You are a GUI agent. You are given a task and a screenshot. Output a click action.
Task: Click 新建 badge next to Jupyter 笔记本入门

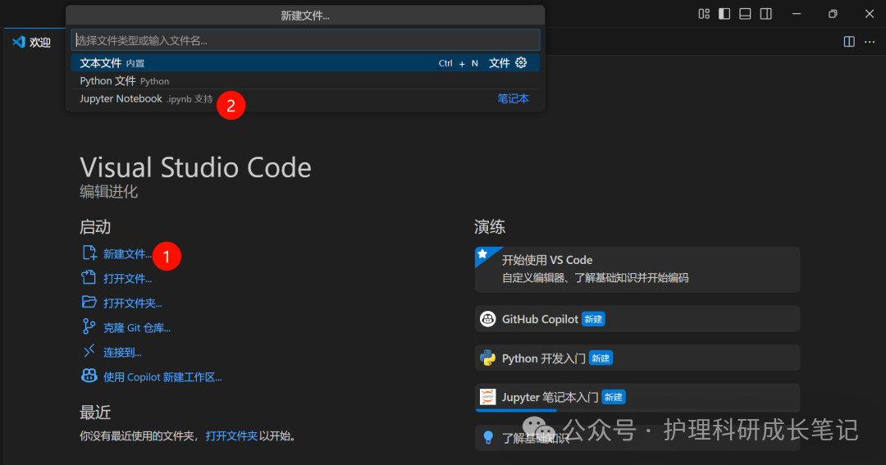(613, 397)
